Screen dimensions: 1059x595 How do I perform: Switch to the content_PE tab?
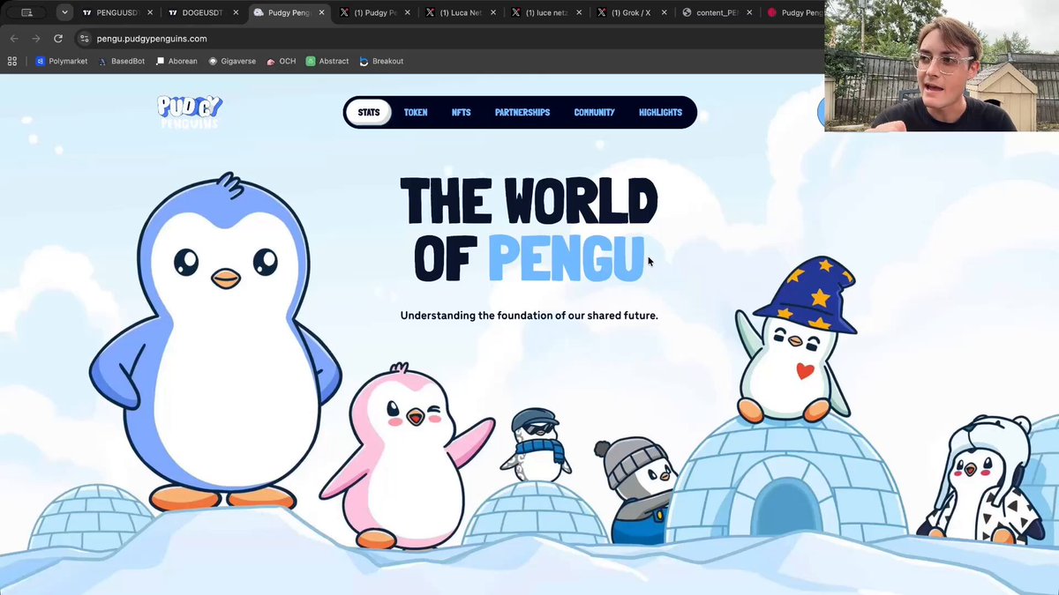717,12
